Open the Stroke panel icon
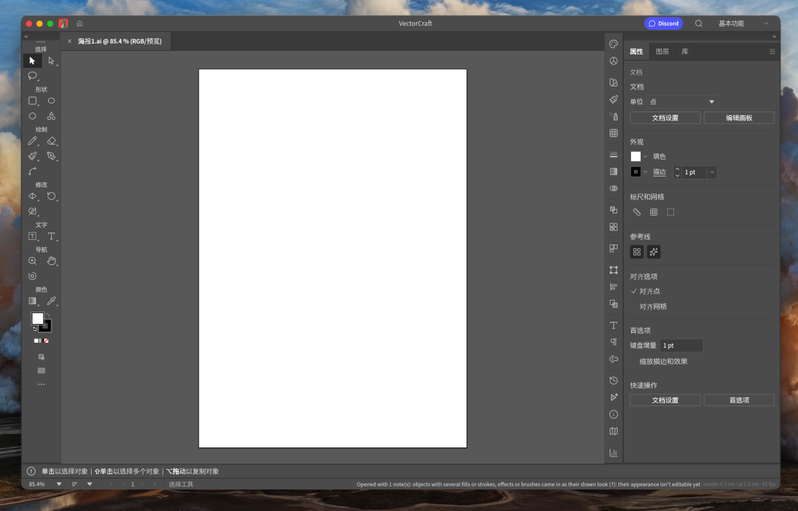This screenshot has width=798, height=511. [x=614, y=154]
